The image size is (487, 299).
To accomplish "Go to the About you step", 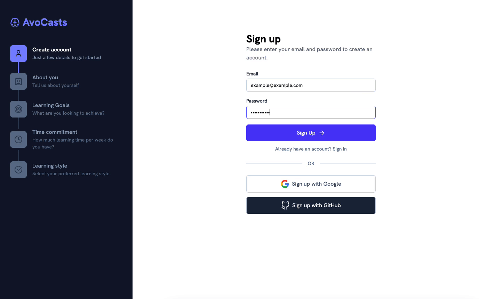I will click(45, 78).
